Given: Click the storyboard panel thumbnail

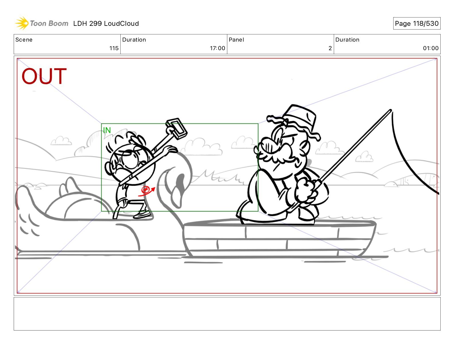Looking at the screenshot, I should pos(227,175).
